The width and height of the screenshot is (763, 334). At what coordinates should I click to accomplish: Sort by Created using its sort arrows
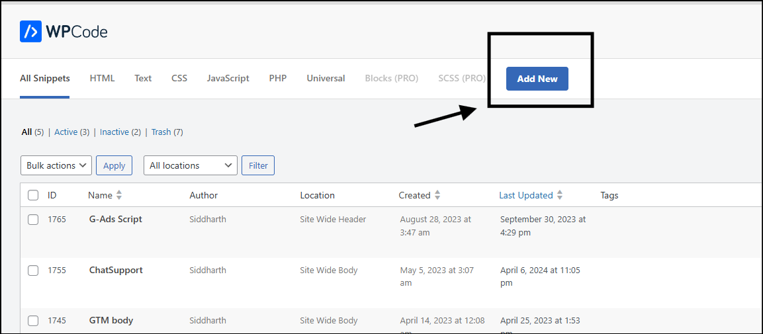pyautogui.click(x=437, y=196)
